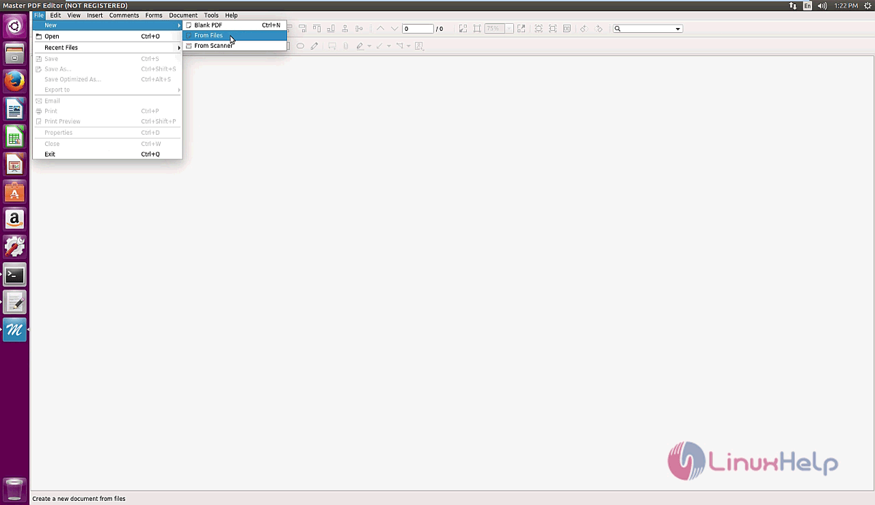Screen dimensions: 875x505
Task: Click the page number input field
Action: coord(418,29)
